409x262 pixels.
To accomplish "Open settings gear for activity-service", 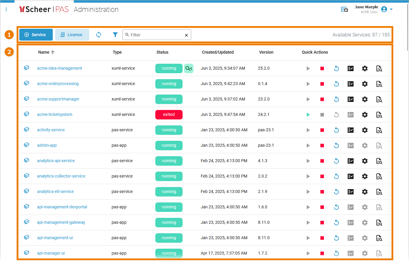I will tap(365, 130).
